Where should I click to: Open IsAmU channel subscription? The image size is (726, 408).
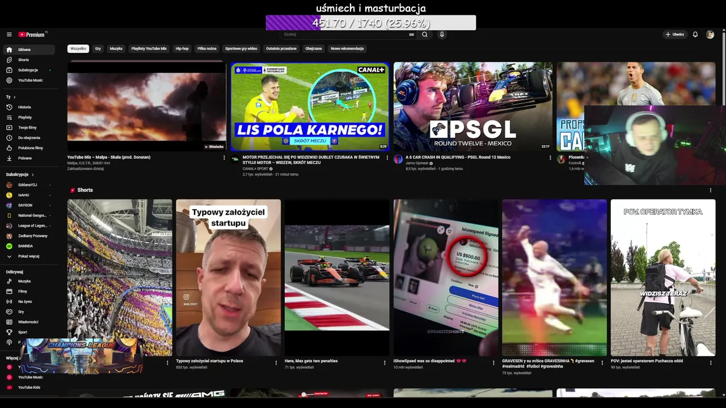click(x=30, y=195)
